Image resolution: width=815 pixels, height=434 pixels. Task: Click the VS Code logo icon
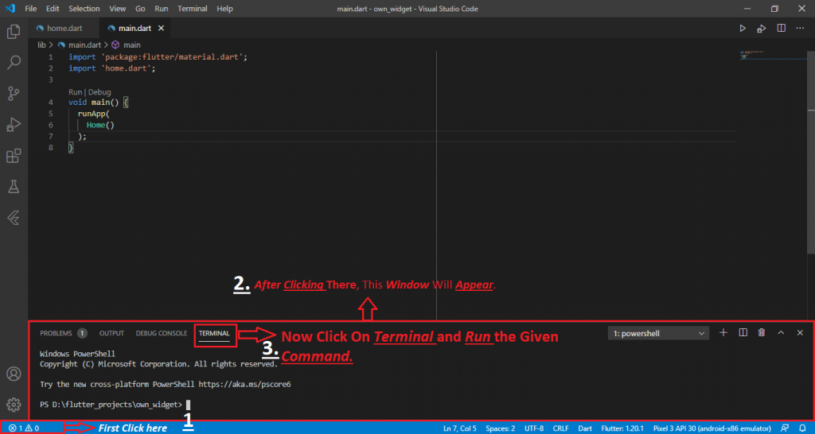tap(10, 9)
